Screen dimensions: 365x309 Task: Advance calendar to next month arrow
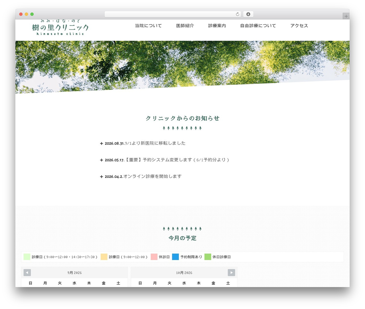coord(231,273)
